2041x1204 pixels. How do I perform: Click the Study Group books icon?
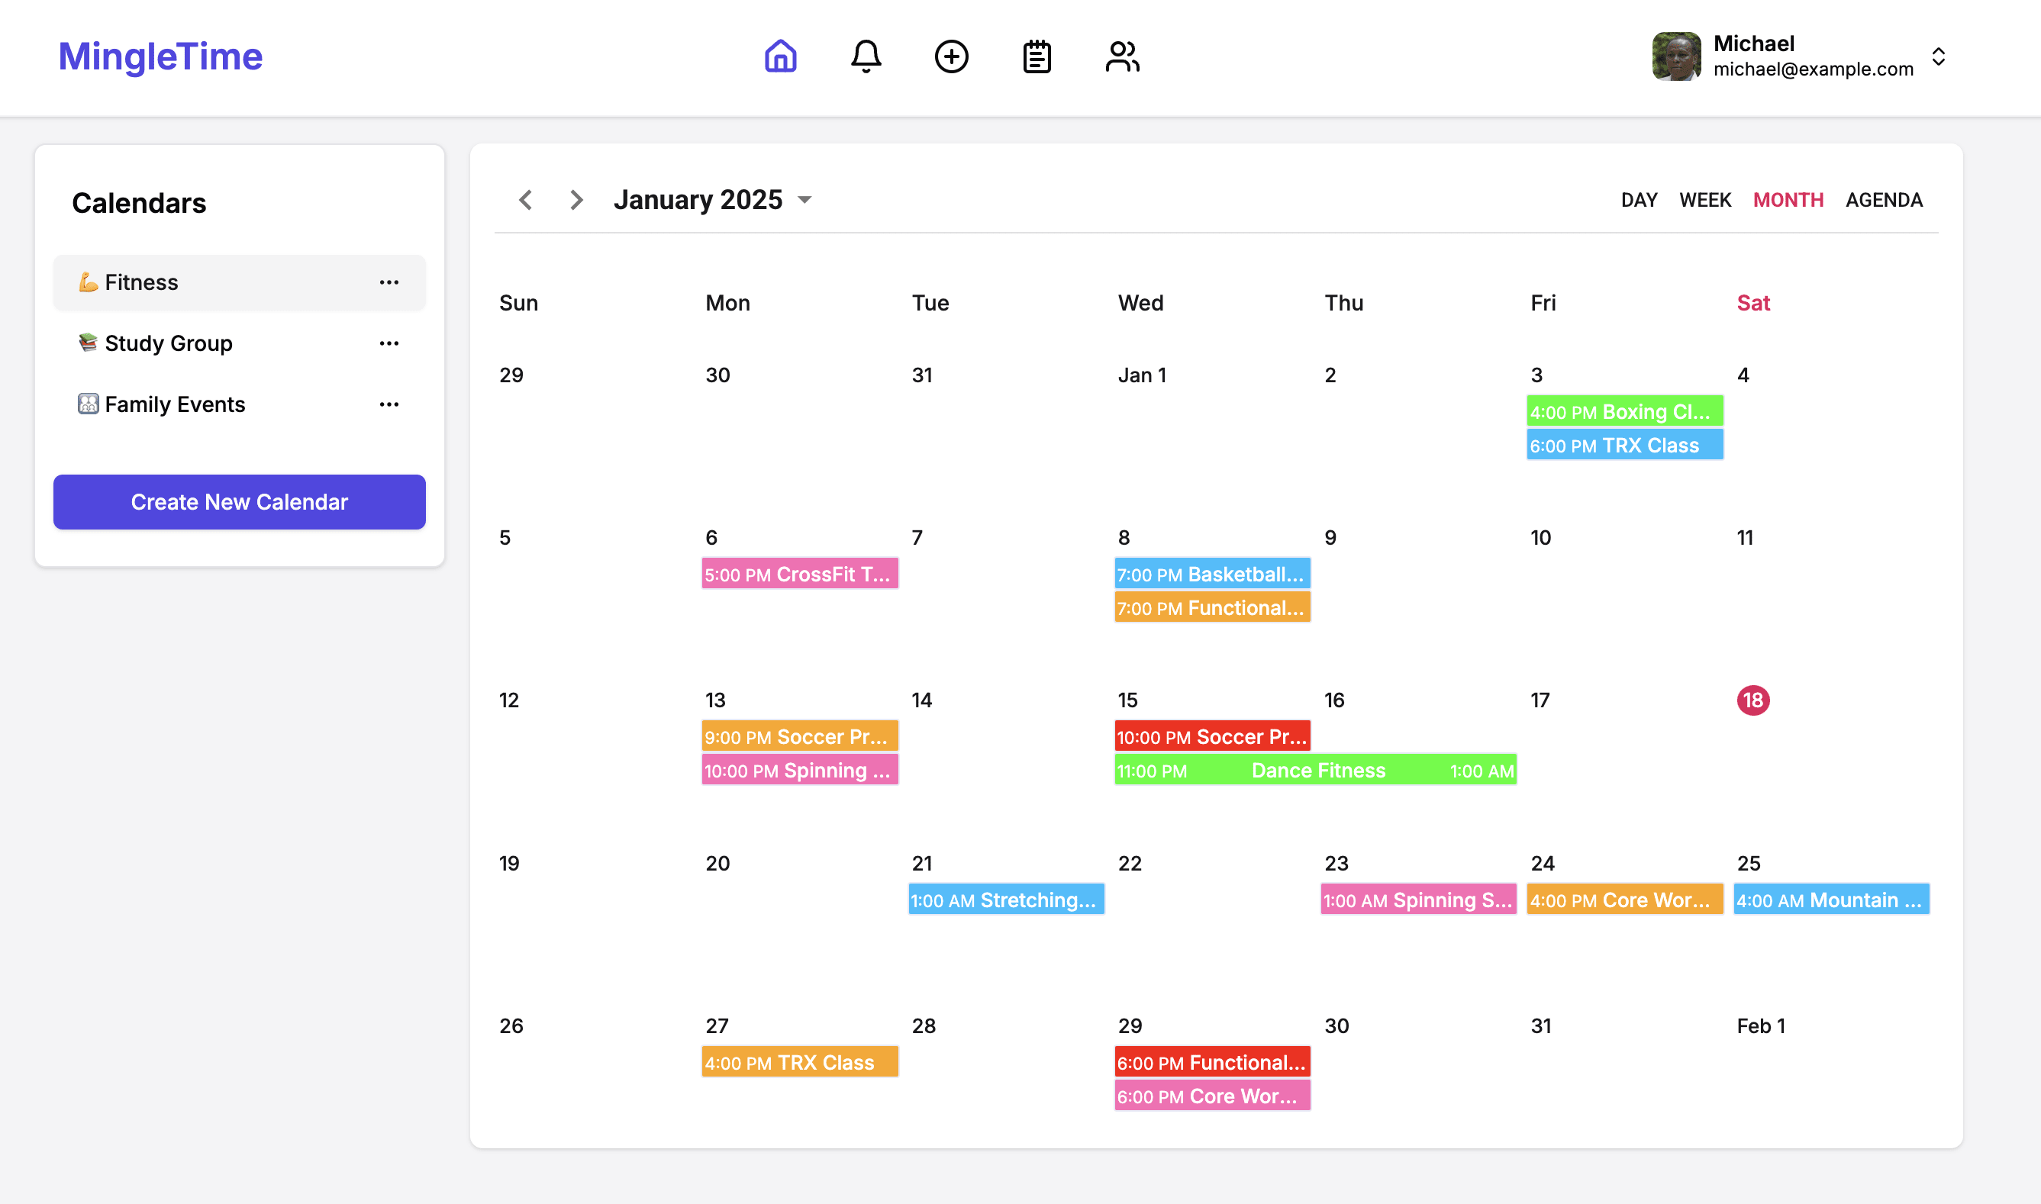(x=89, y=343)
